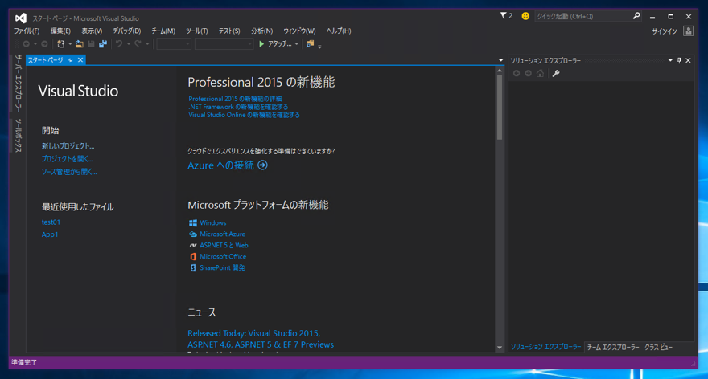Click the New Project toolbar icon

60,44
